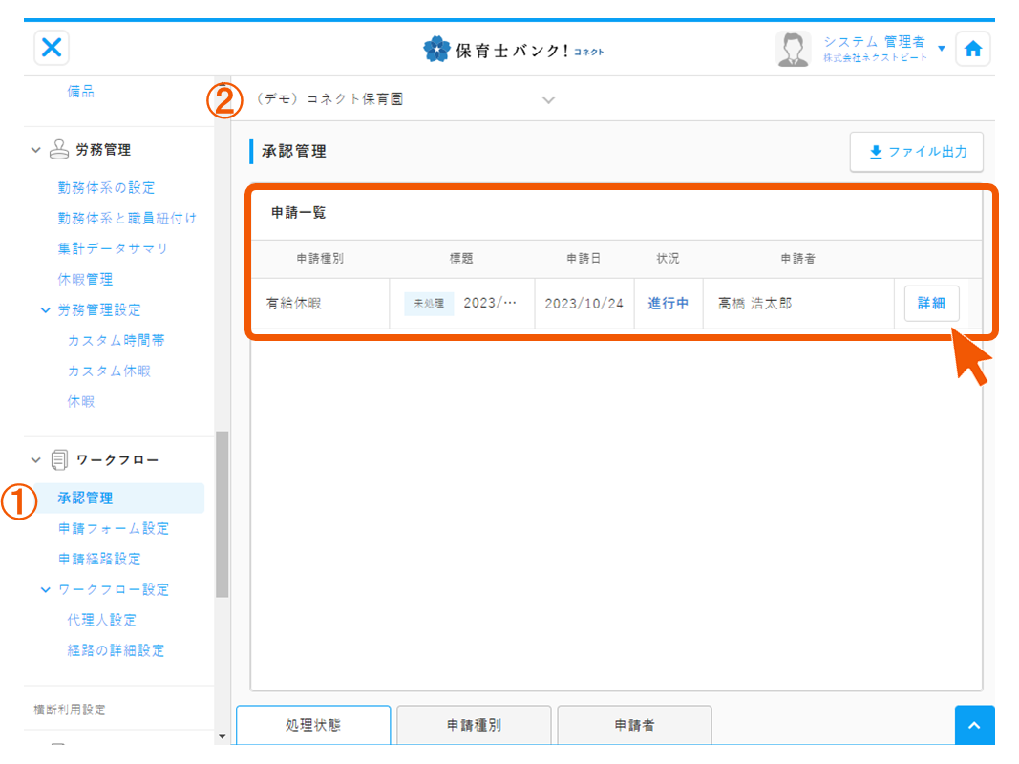Go to 休暇管理 in the sidebar
This screenshot has width=1019, height=764.
pyautogui.click(x=85, y=280)
